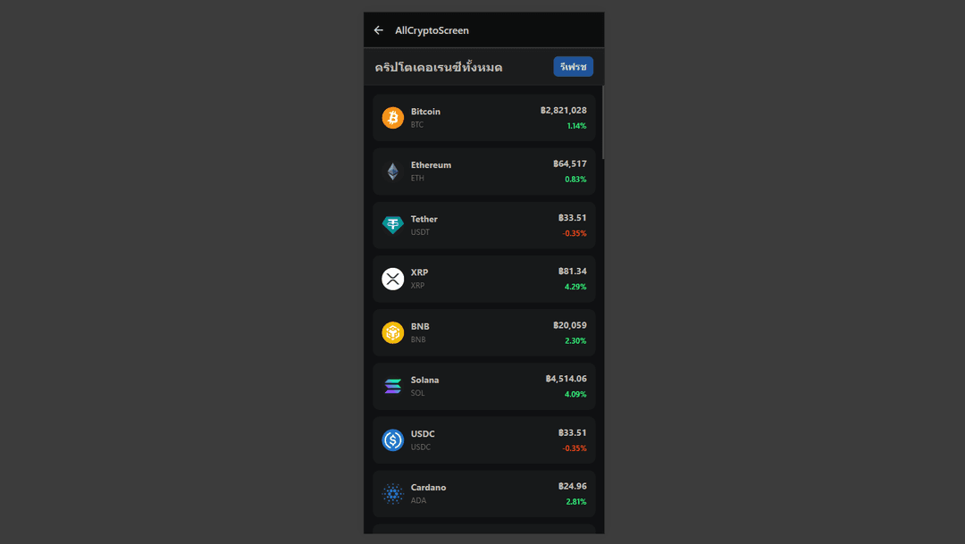Viewport: 965px width, 544px height.
Task: Click the scrollbar on the right edge
Action: [603, 125]
